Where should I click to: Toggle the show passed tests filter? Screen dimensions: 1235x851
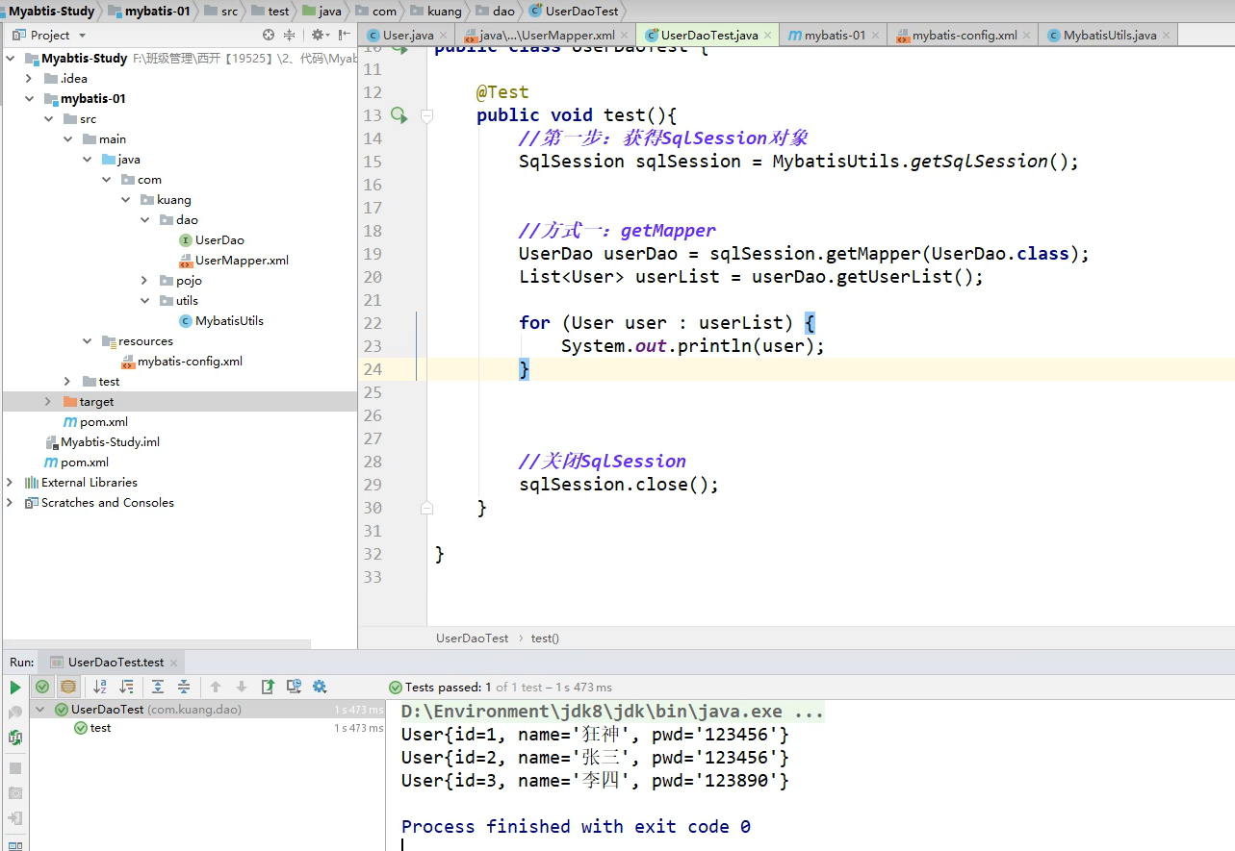42,687
